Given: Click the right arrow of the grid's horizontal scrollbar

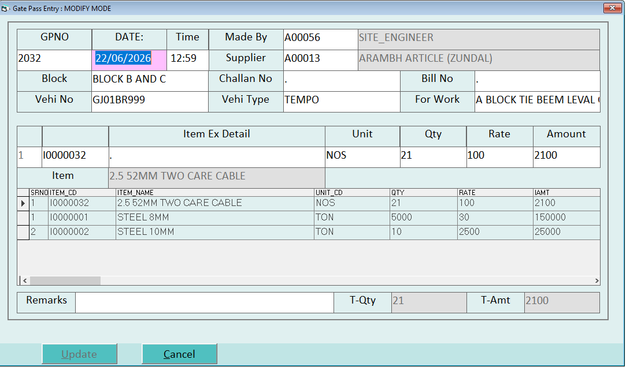Looking at the screenshot, I should click(597, 281).
